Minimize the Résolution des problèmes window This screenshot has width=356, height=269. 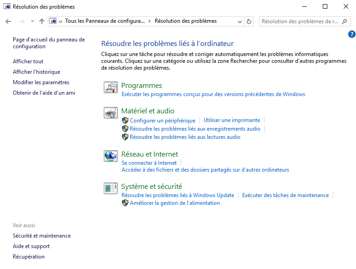[x=305, y=6]
